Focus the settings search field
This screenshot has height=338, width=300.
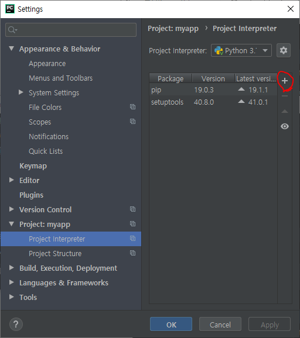pos(71,30)
